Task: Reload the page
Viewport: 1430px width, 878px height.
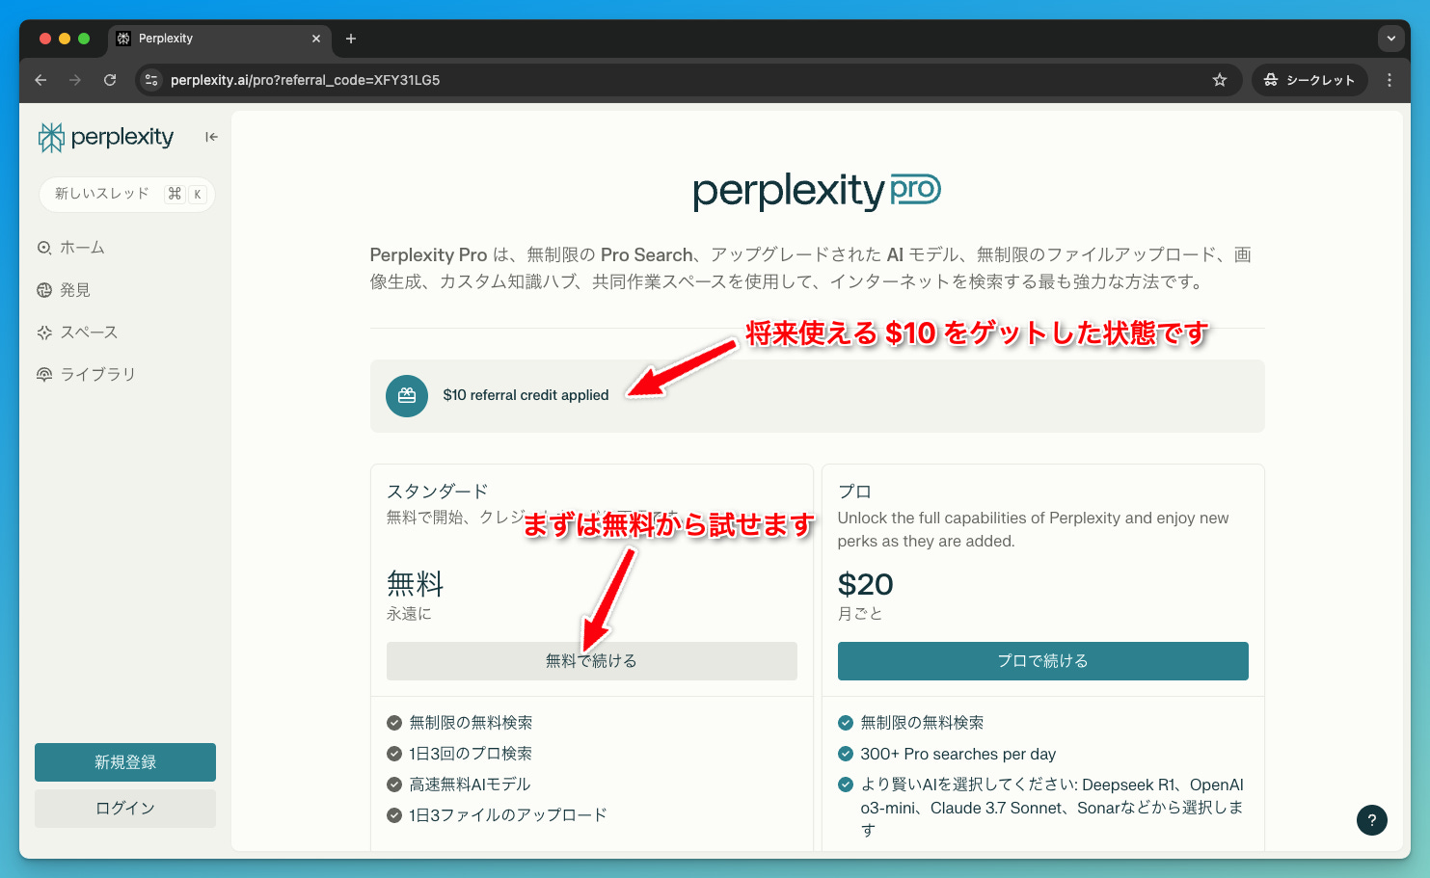Action: click(110, 80)
